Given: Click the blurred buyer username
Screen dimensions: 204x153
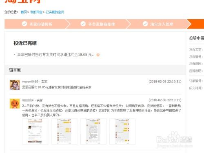Looking at the screenshot, I should [28, 100].
